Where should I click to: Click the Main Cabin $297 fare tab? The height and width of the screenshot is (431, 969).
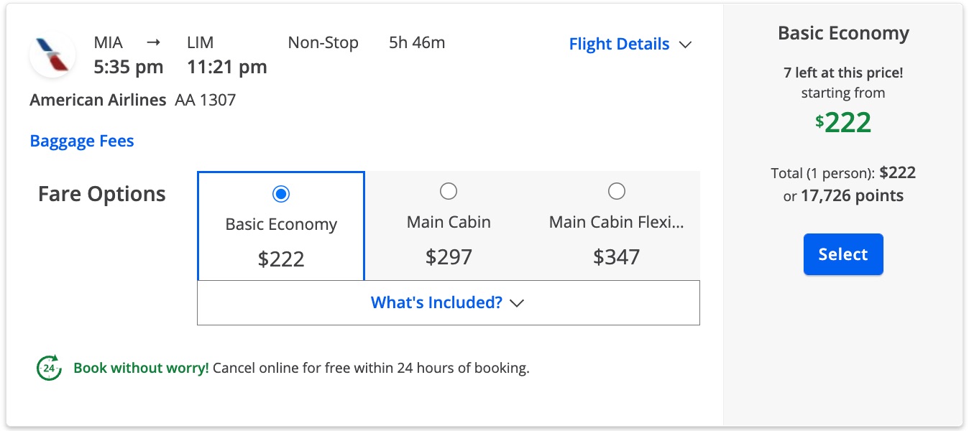(x=449, y=226)
